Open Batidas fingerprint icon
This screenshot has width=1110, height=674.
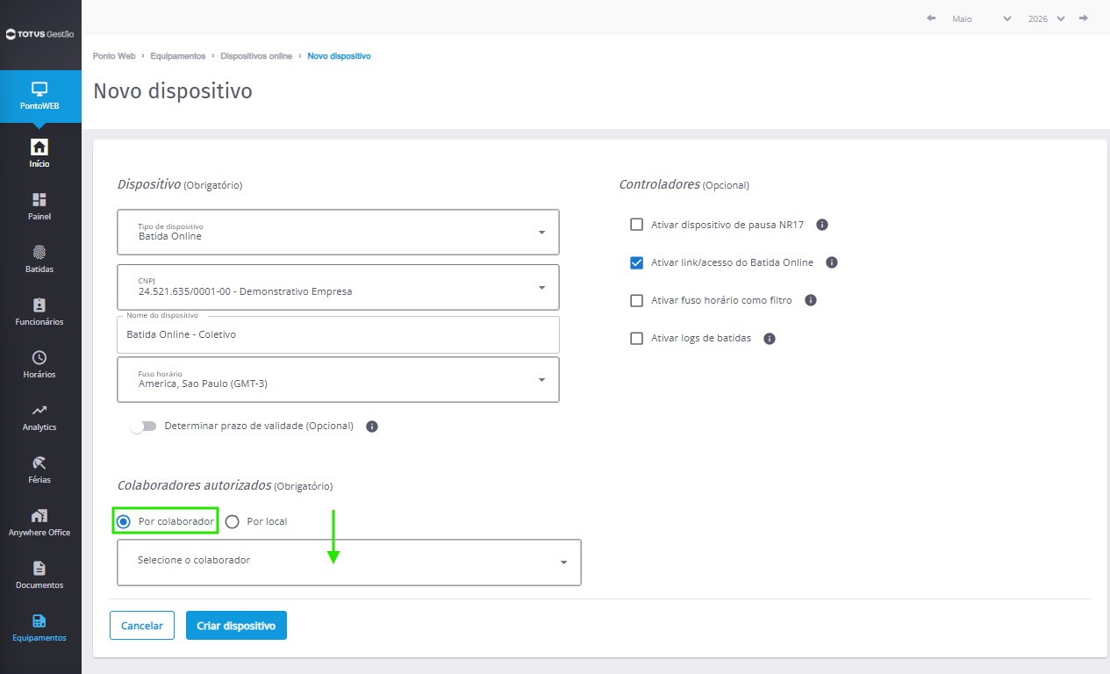tap(39, 252)
